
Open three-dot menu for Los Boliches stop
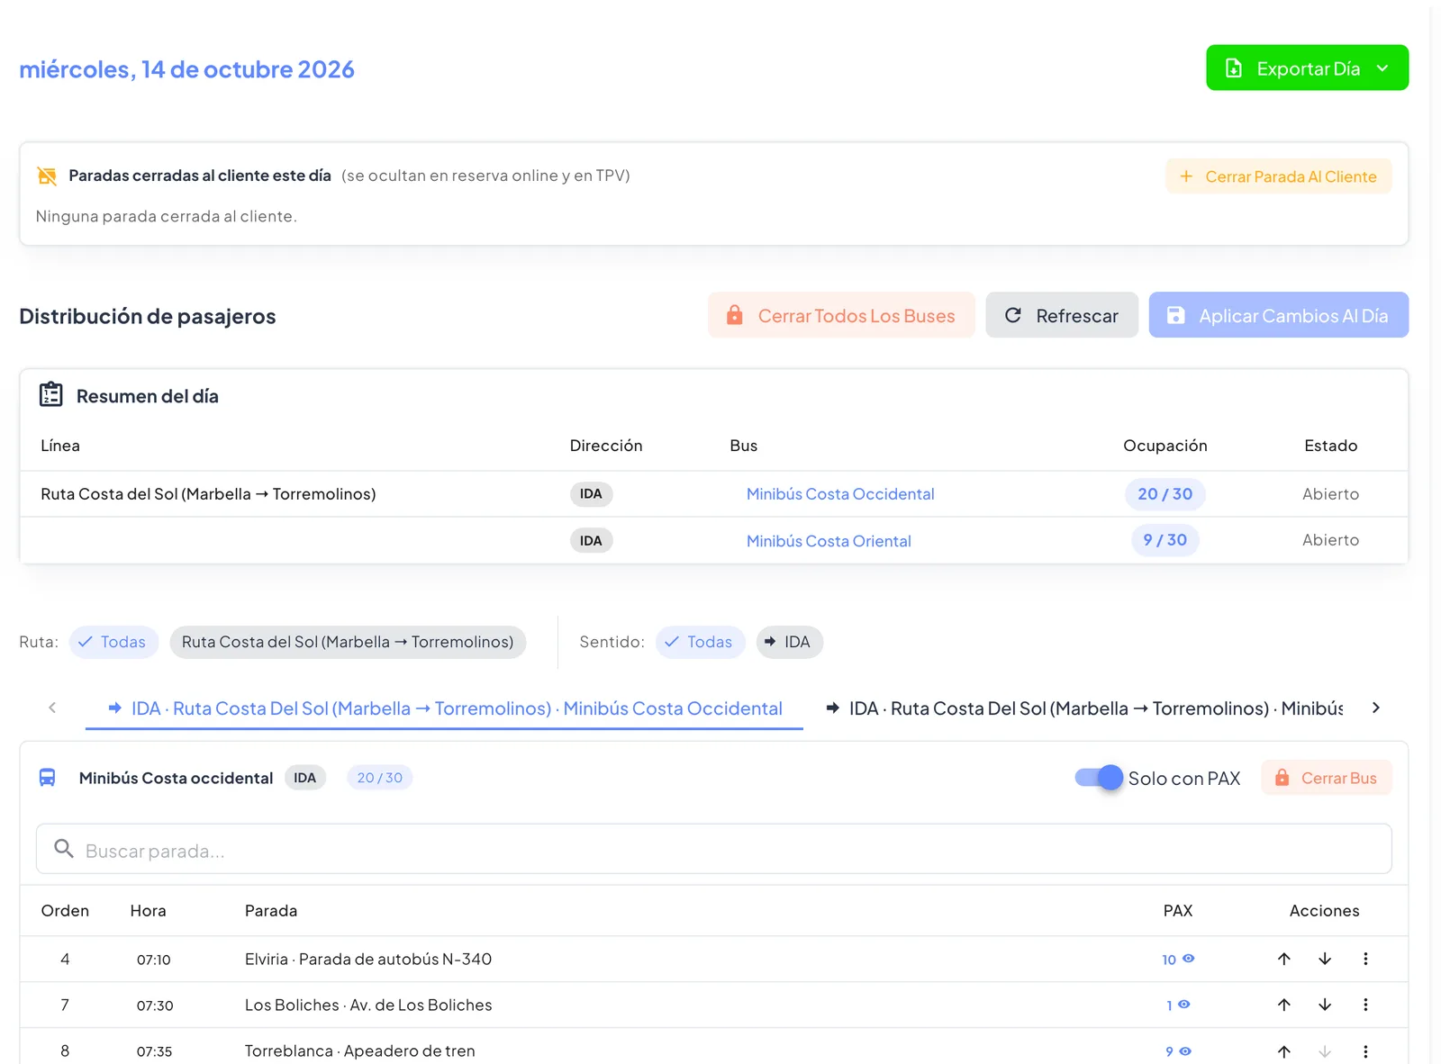(1365, 1005)
